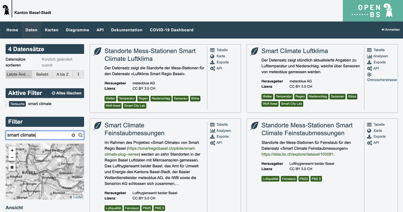Click the magnifier search icon in the filter box
Screen dimensions: 403x212
pyautogui.click(x=81, y=135)
